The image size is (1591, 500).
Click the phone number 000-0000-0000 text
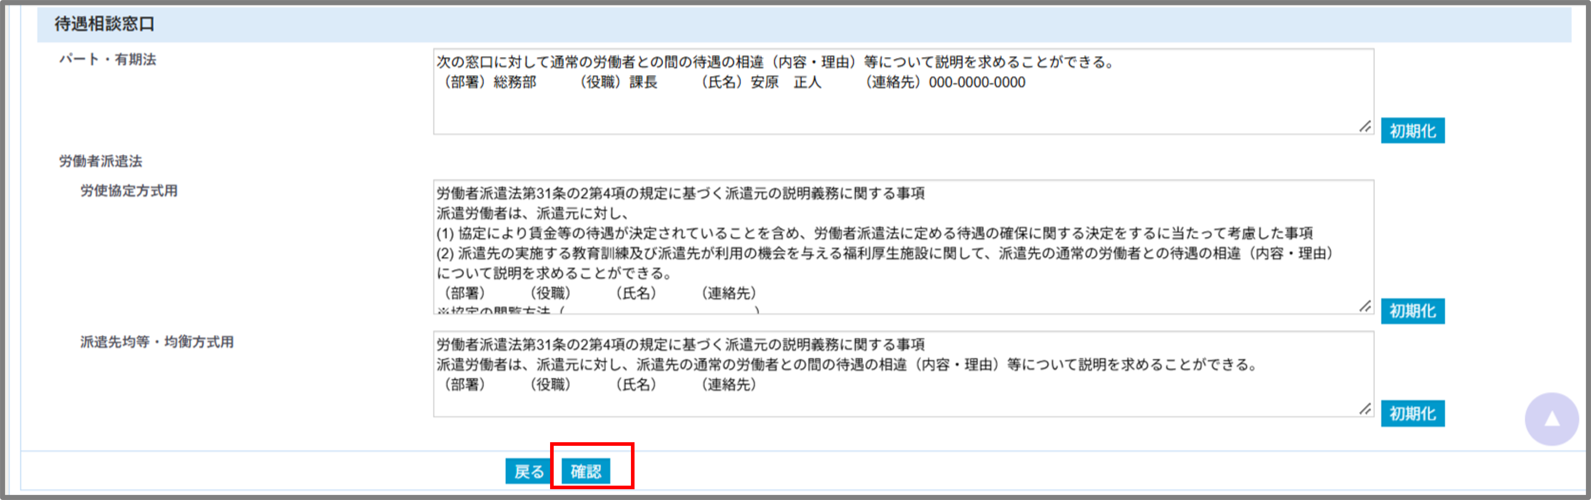point(977,82)
